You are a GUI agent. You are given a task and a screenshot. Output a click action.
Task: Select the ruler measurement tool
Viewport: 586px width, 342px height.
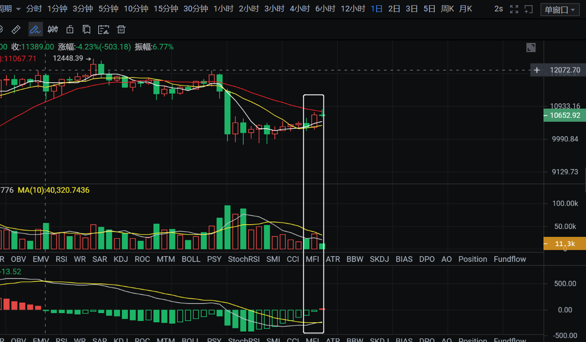coord(16,29)
